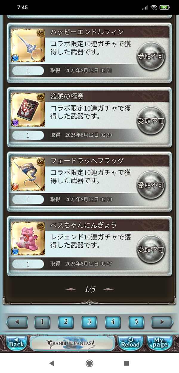Screen dimensions: 179x373
Task: Go to previous page with left arrow button
Action: click(17, 322)
